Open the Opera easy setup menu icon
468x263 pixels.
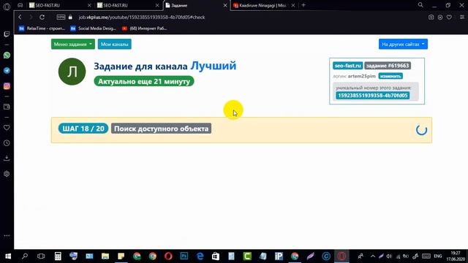coord(461,18)
